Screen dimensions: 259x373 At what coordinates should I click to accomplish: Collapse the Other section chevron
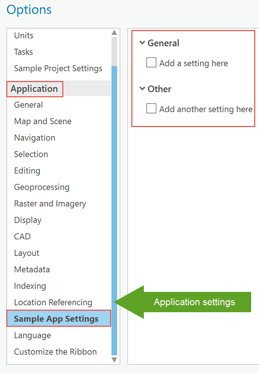142,89
